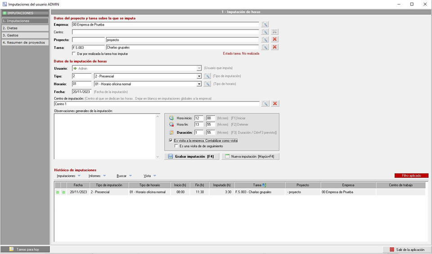The width and height of the screenshot is (432, 254).
Task: Click the magnifier icon beside Tarea field
Action: (x=265, y=47)
